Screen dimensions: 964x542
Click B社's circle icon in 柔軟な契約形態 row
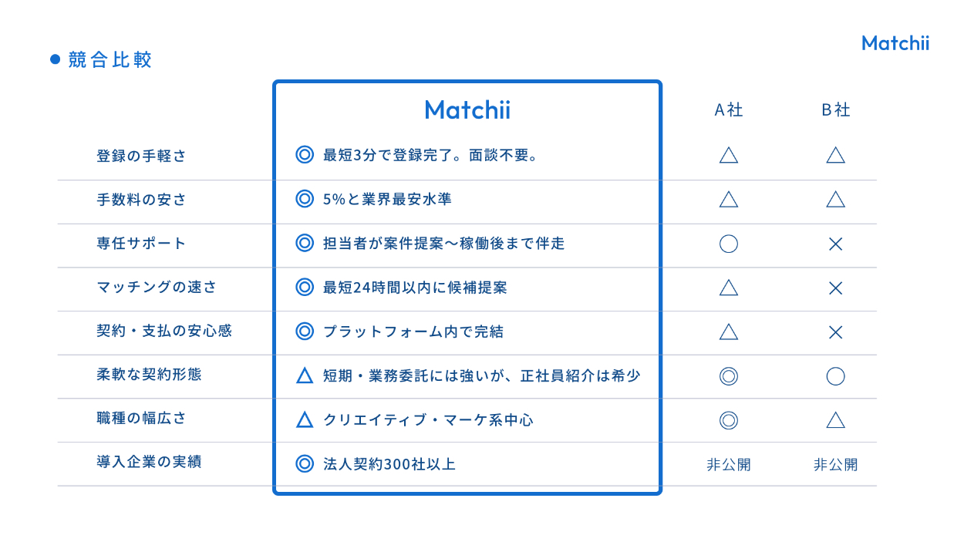click(x=835, y=376)
